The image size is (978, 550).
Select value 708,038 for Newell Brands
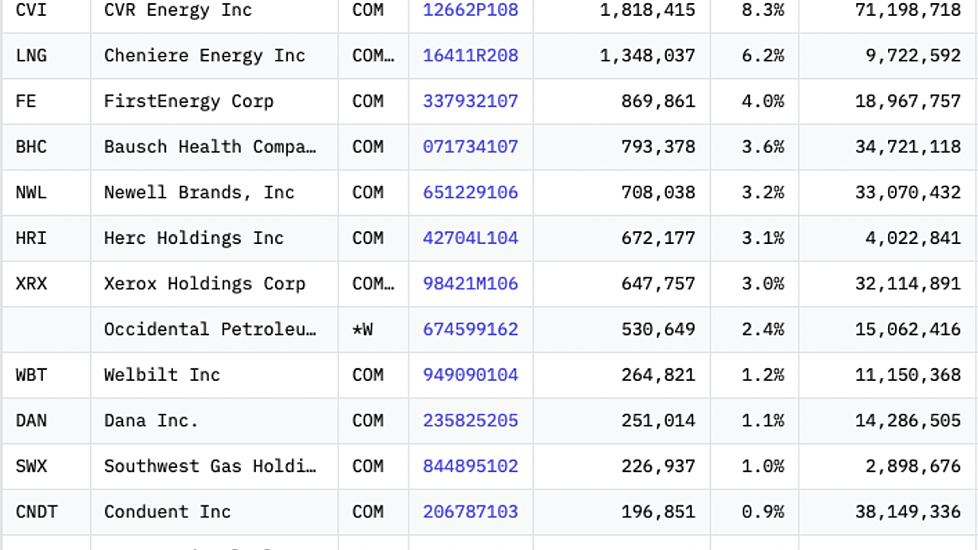658,192
